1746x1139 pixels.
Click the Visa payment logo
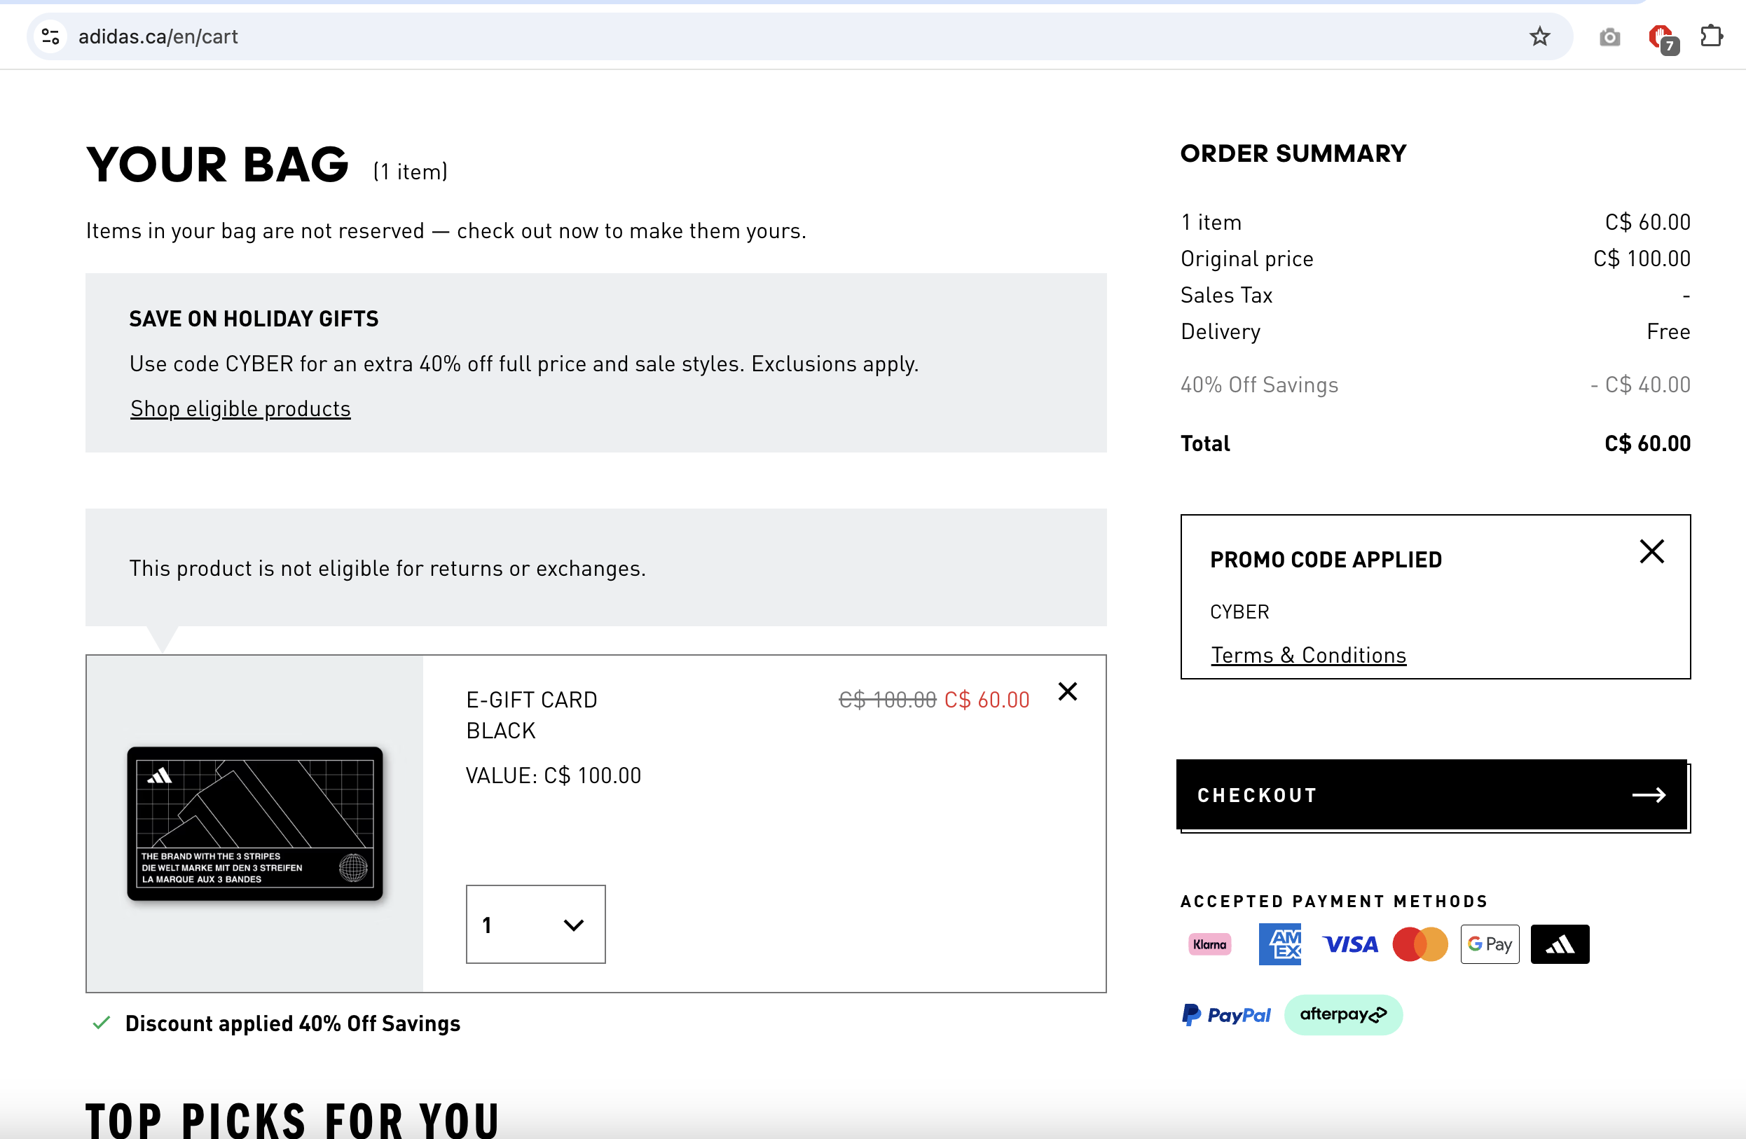1349,944
